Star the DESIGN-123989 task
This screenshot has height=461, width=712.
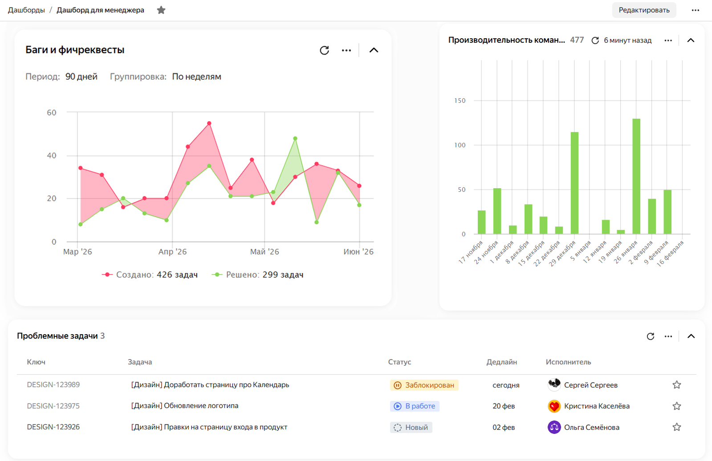tap(677, 385)
